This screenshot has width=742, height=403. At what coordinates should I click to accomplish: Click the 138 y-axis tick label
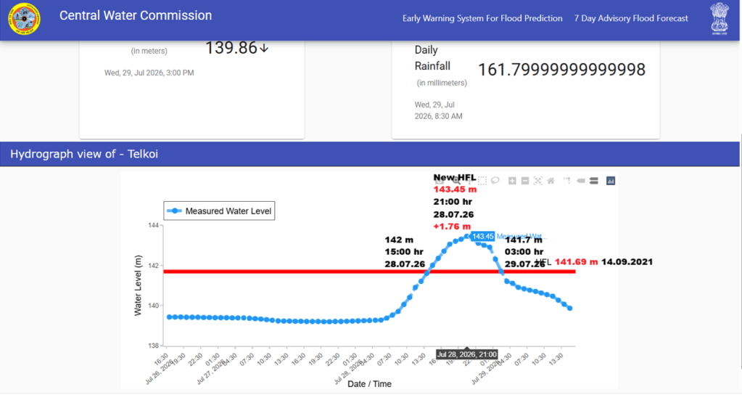tap(153, 346)
